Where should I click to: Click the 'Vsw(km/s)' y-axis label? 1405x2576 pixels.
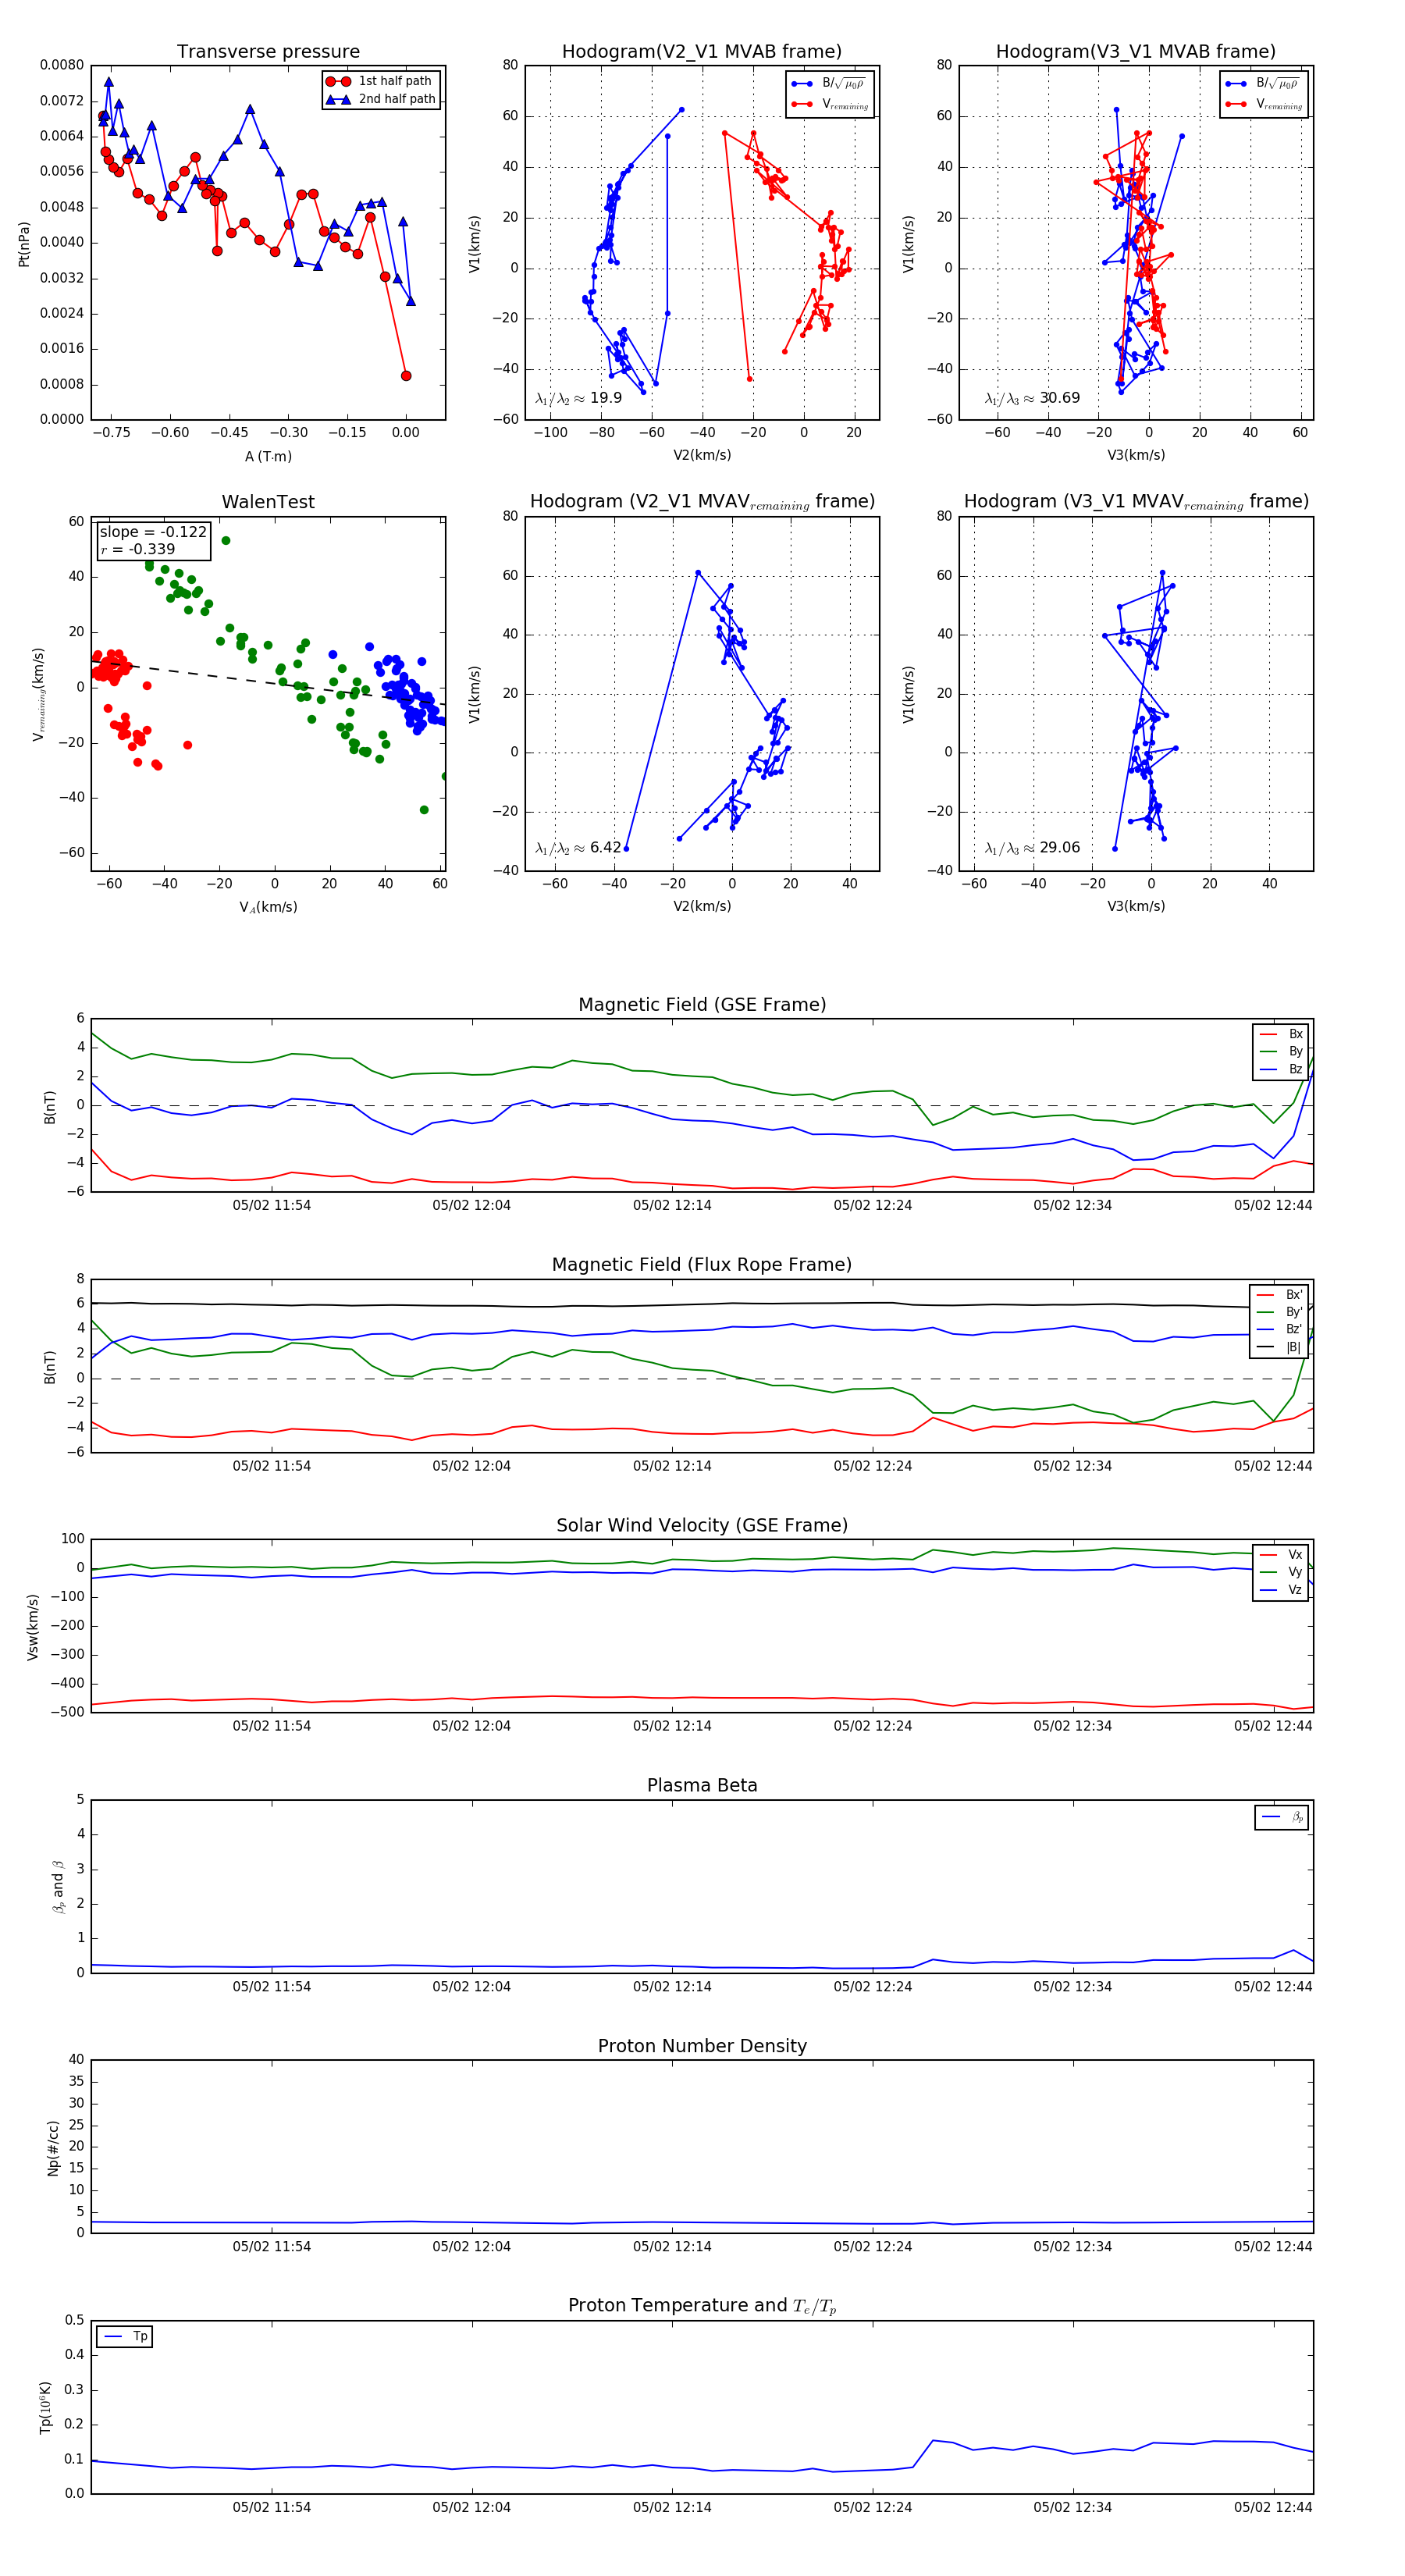[x=33, y=1627]
